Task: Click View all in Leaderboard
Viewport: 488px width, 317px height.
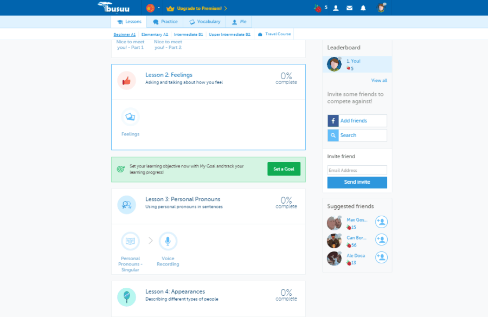Action: (379, 81)
